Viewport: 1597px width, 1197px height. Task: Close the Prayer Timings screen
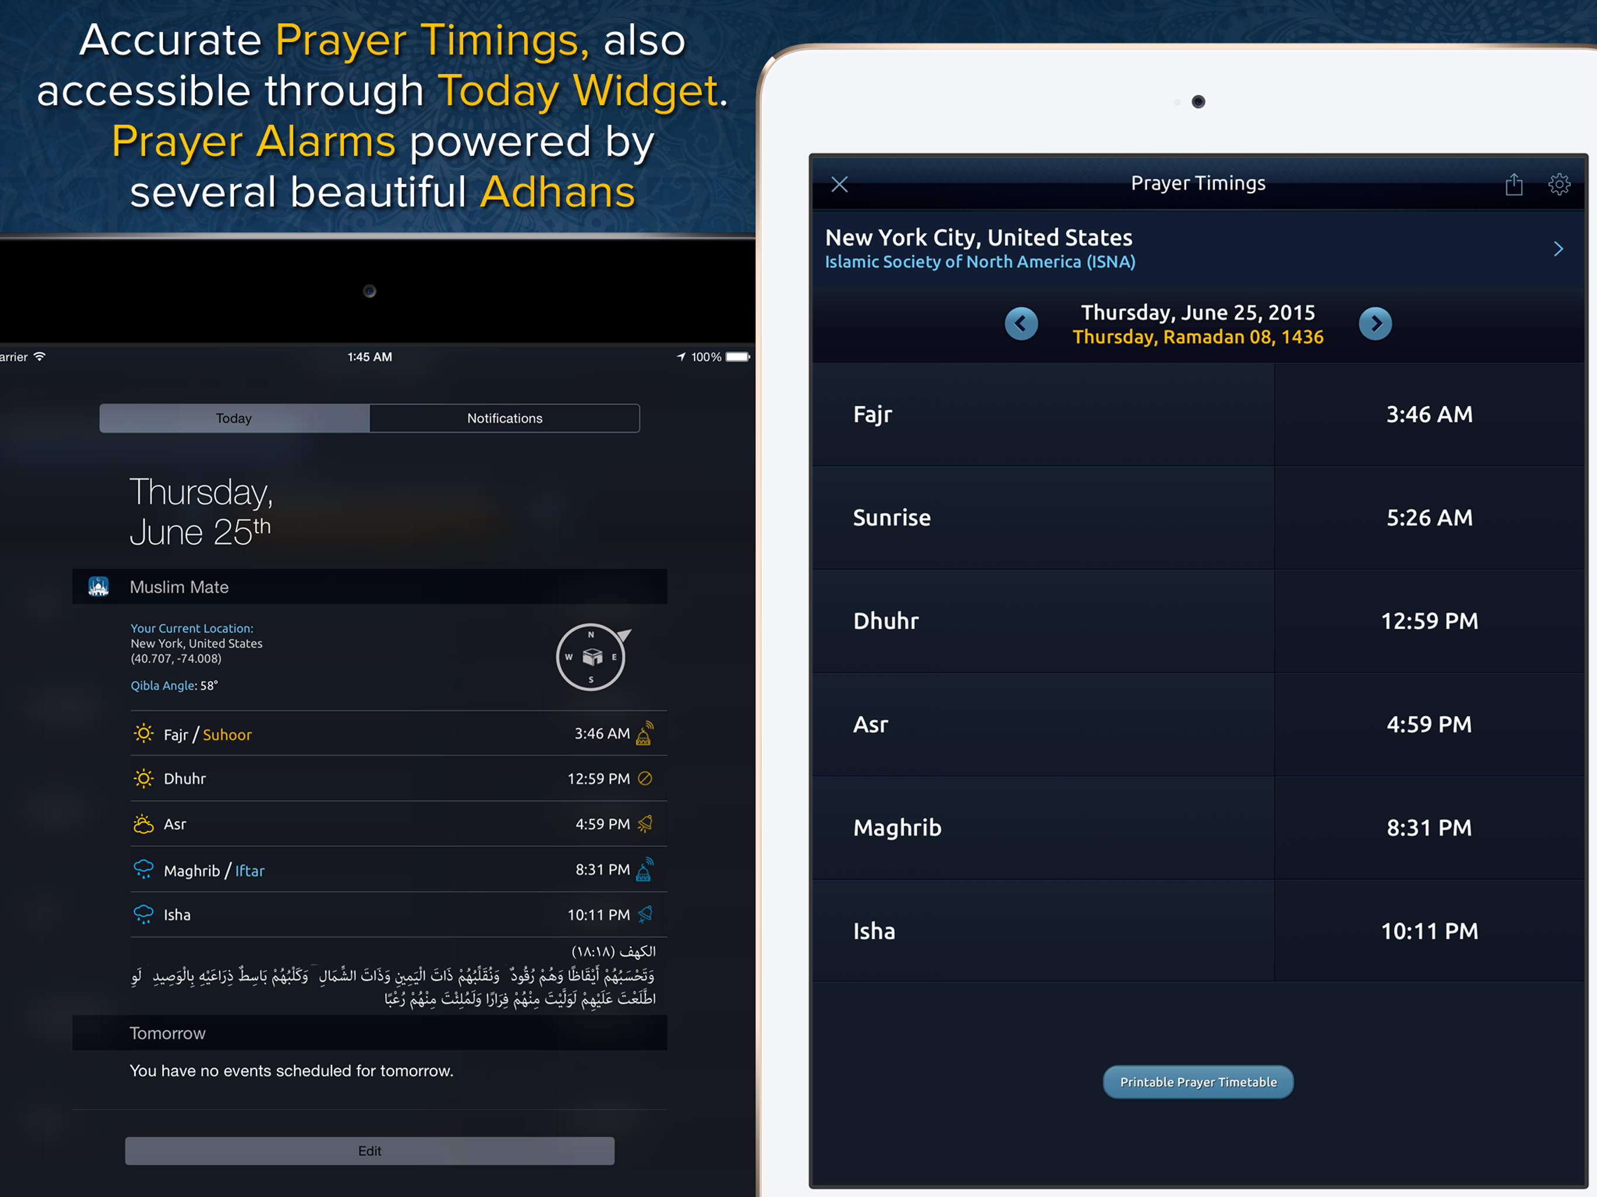839,184
